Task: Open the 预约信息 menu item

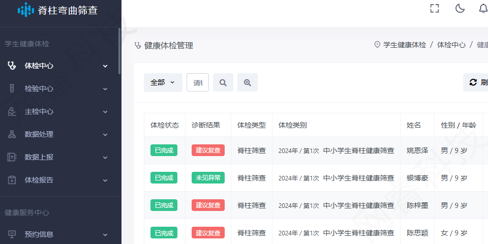Action: coord(39,234)
